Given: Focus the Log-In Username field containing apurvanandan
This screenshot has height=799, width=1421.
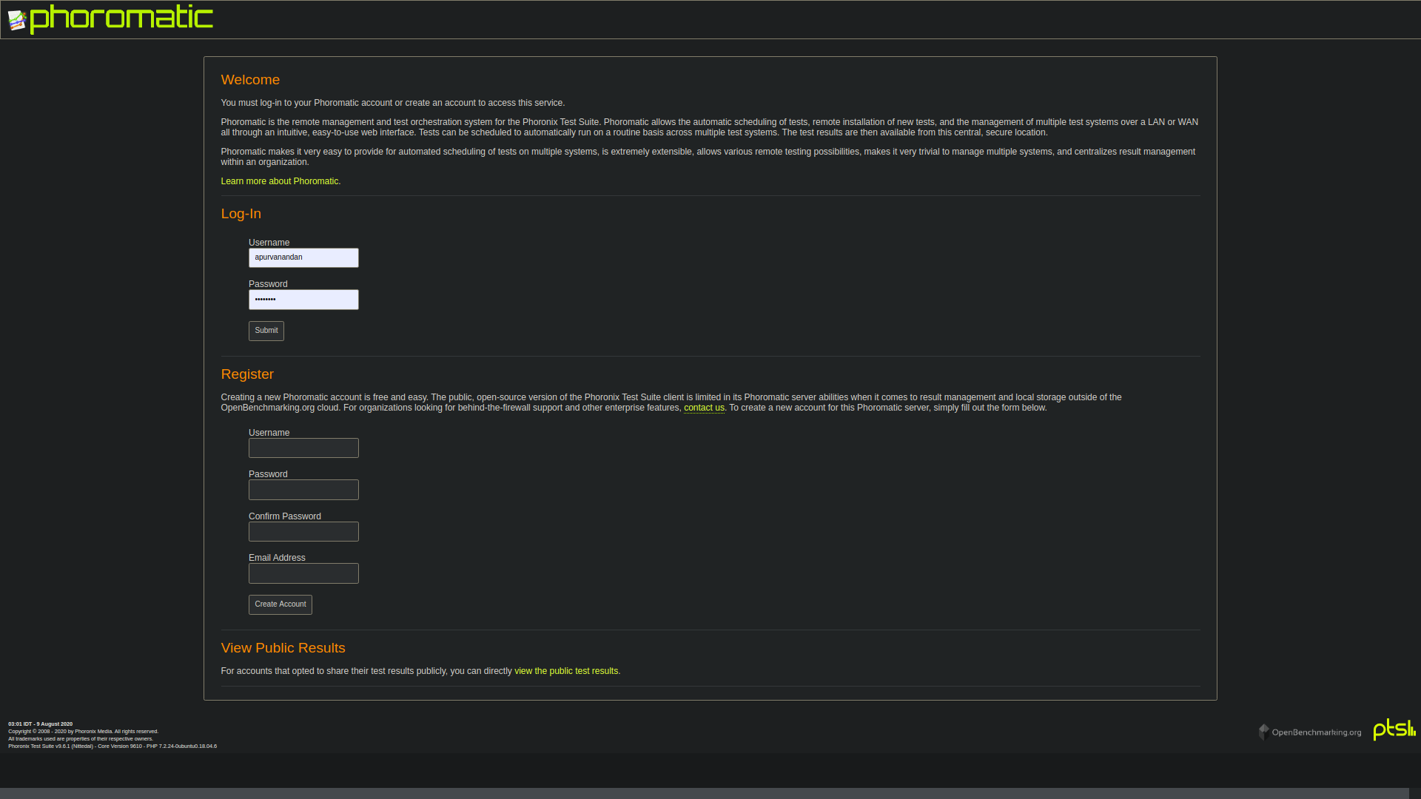Looking at the screenshot, I should pos(303,257).
